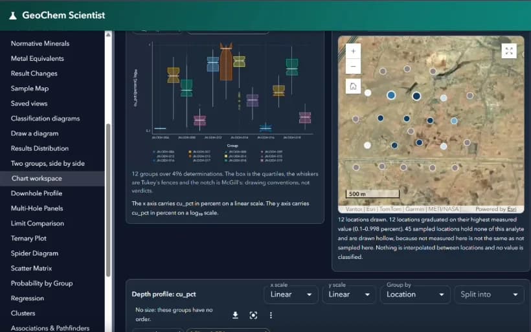This screenshot has width=531, height=332.
Task: Select Result Changes from sidebar
Action: pos(34,73)
